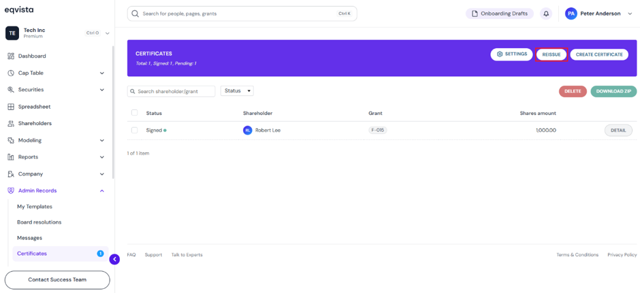Open the Status filter dropdown
This screenshot has height=293, width=640.
237,91
